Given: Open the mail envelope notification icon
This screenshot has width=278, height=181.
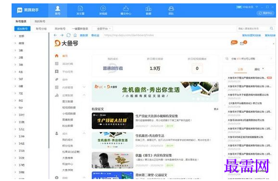Looking at the screenshot, I should [242, 43].
